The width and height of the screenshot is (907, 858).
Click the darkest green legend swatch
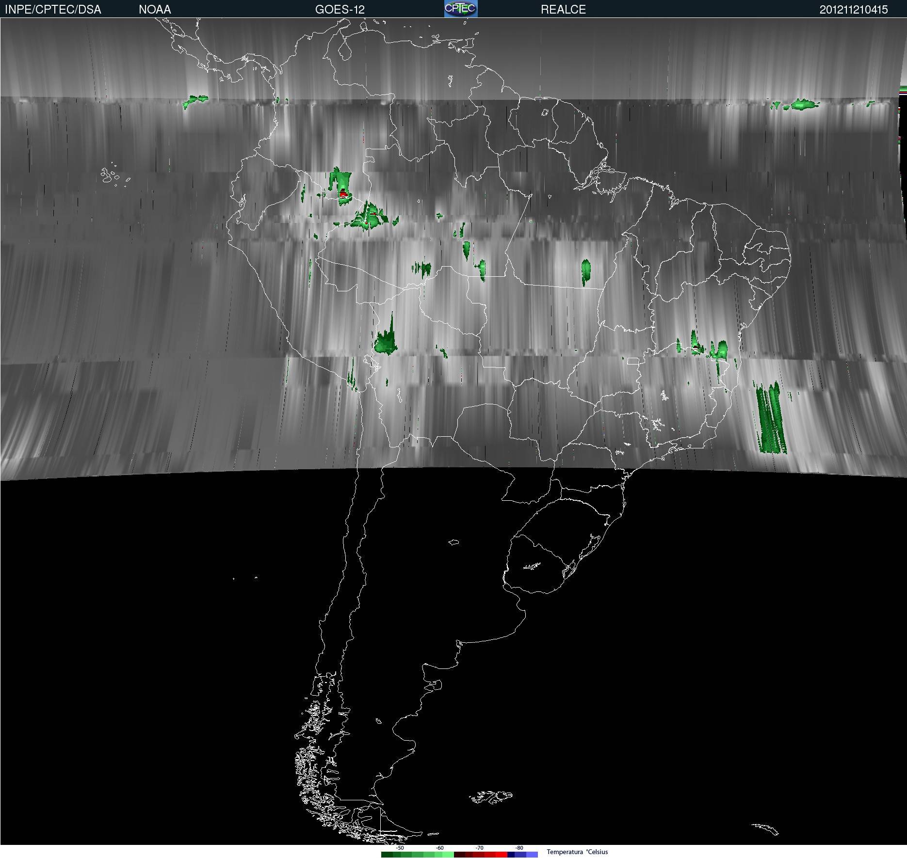pos(387,855)
